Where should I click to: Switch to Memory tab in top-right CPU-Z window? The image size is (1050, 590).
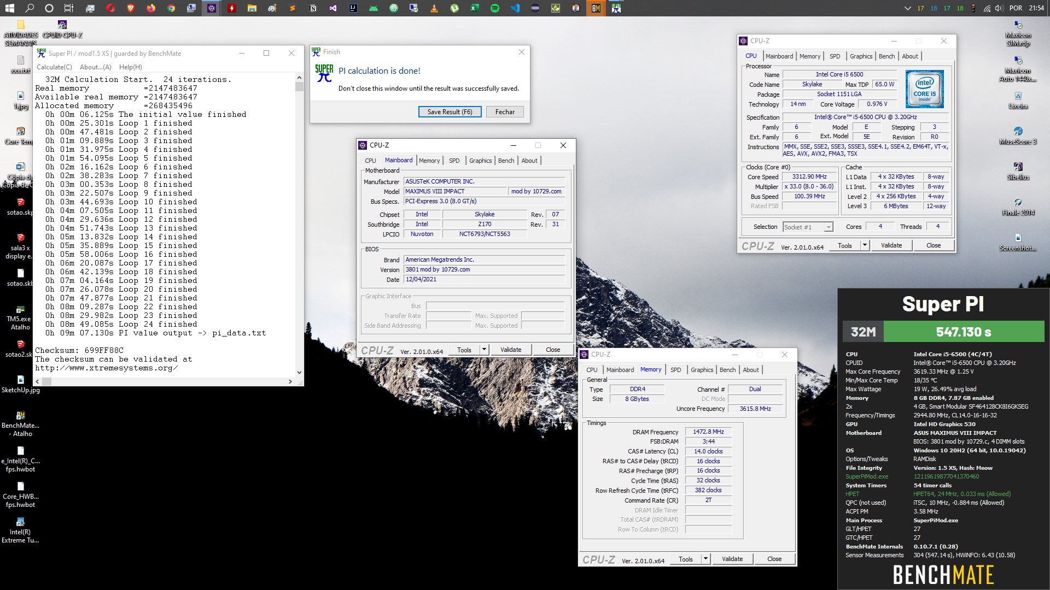pyautogui.click(x=809, y=56)
